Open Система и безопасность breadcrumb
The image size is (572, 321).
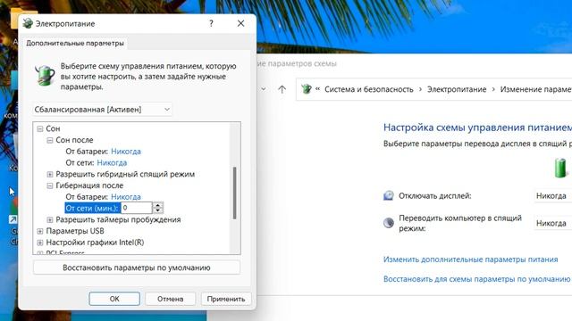[369, 89]
